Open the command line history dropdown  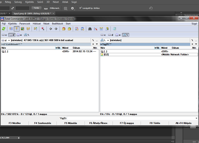196,118
